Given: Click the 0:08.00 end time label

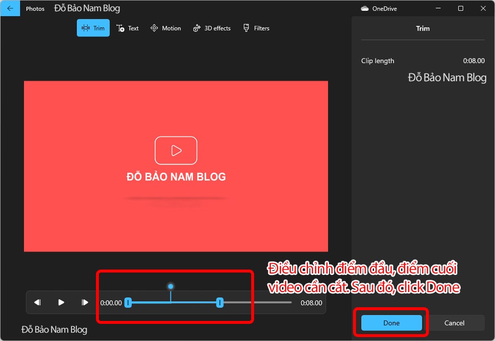Looking at the screenshot, I should tap(311, 303).
